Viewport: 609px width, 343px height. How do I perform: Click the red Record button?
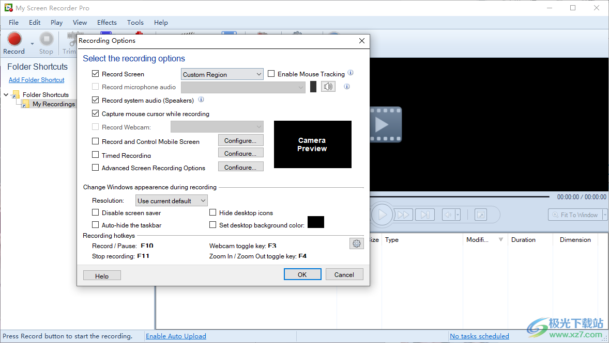coord(14,39)
